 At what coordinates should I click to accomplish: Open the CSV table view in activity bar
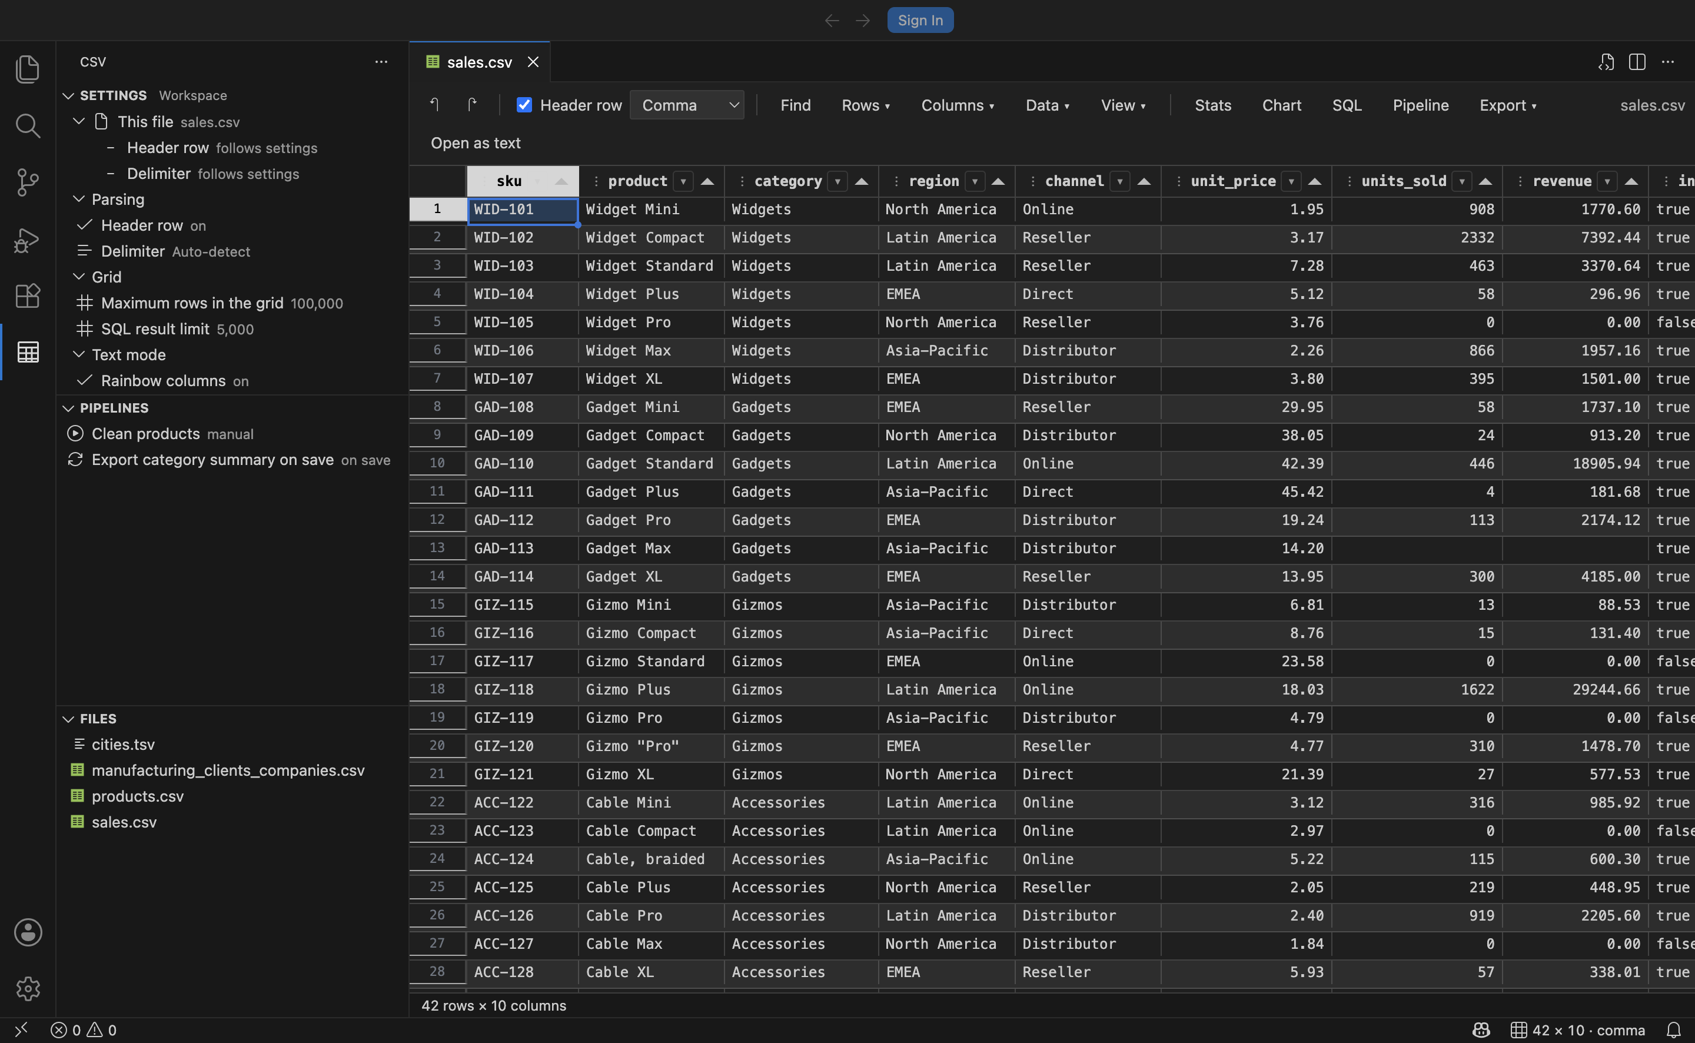[28, 352]
